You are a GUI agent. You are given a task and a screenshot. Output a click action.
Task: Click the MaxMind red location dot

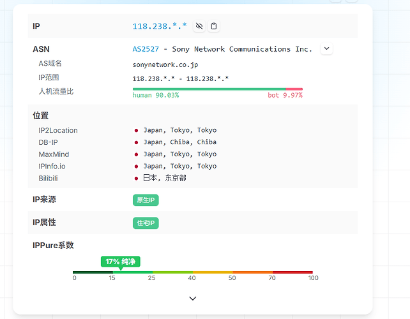(x=136, y=154)
